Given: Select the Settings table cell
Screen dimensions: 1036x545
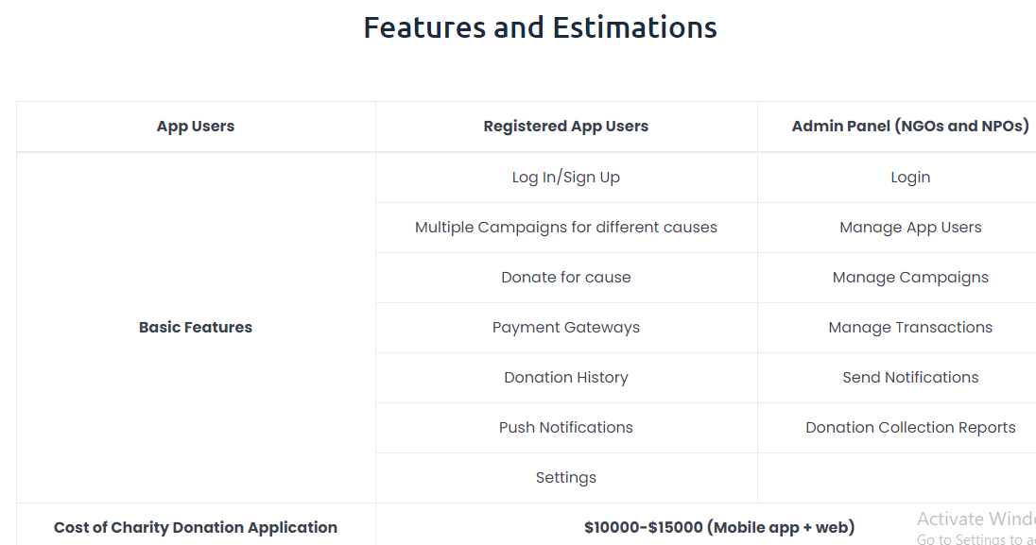Looking at the screenshot, I should point(566,478).
